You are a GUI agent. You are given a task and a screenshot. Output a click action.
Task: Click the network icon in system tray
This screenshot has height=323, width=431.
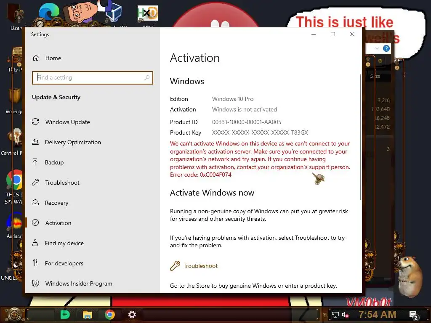335,315
